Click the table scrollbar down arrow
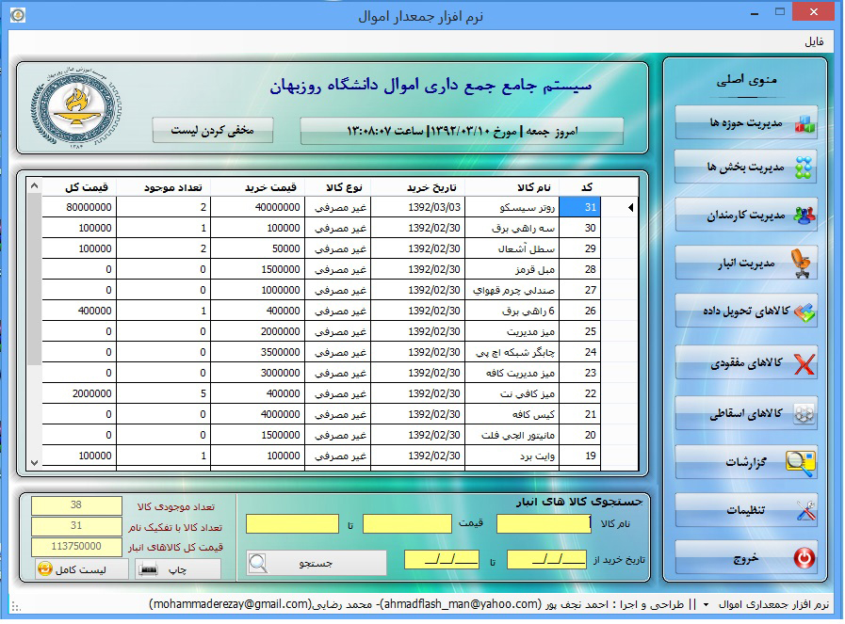845x624 pixels. [35, 461]
